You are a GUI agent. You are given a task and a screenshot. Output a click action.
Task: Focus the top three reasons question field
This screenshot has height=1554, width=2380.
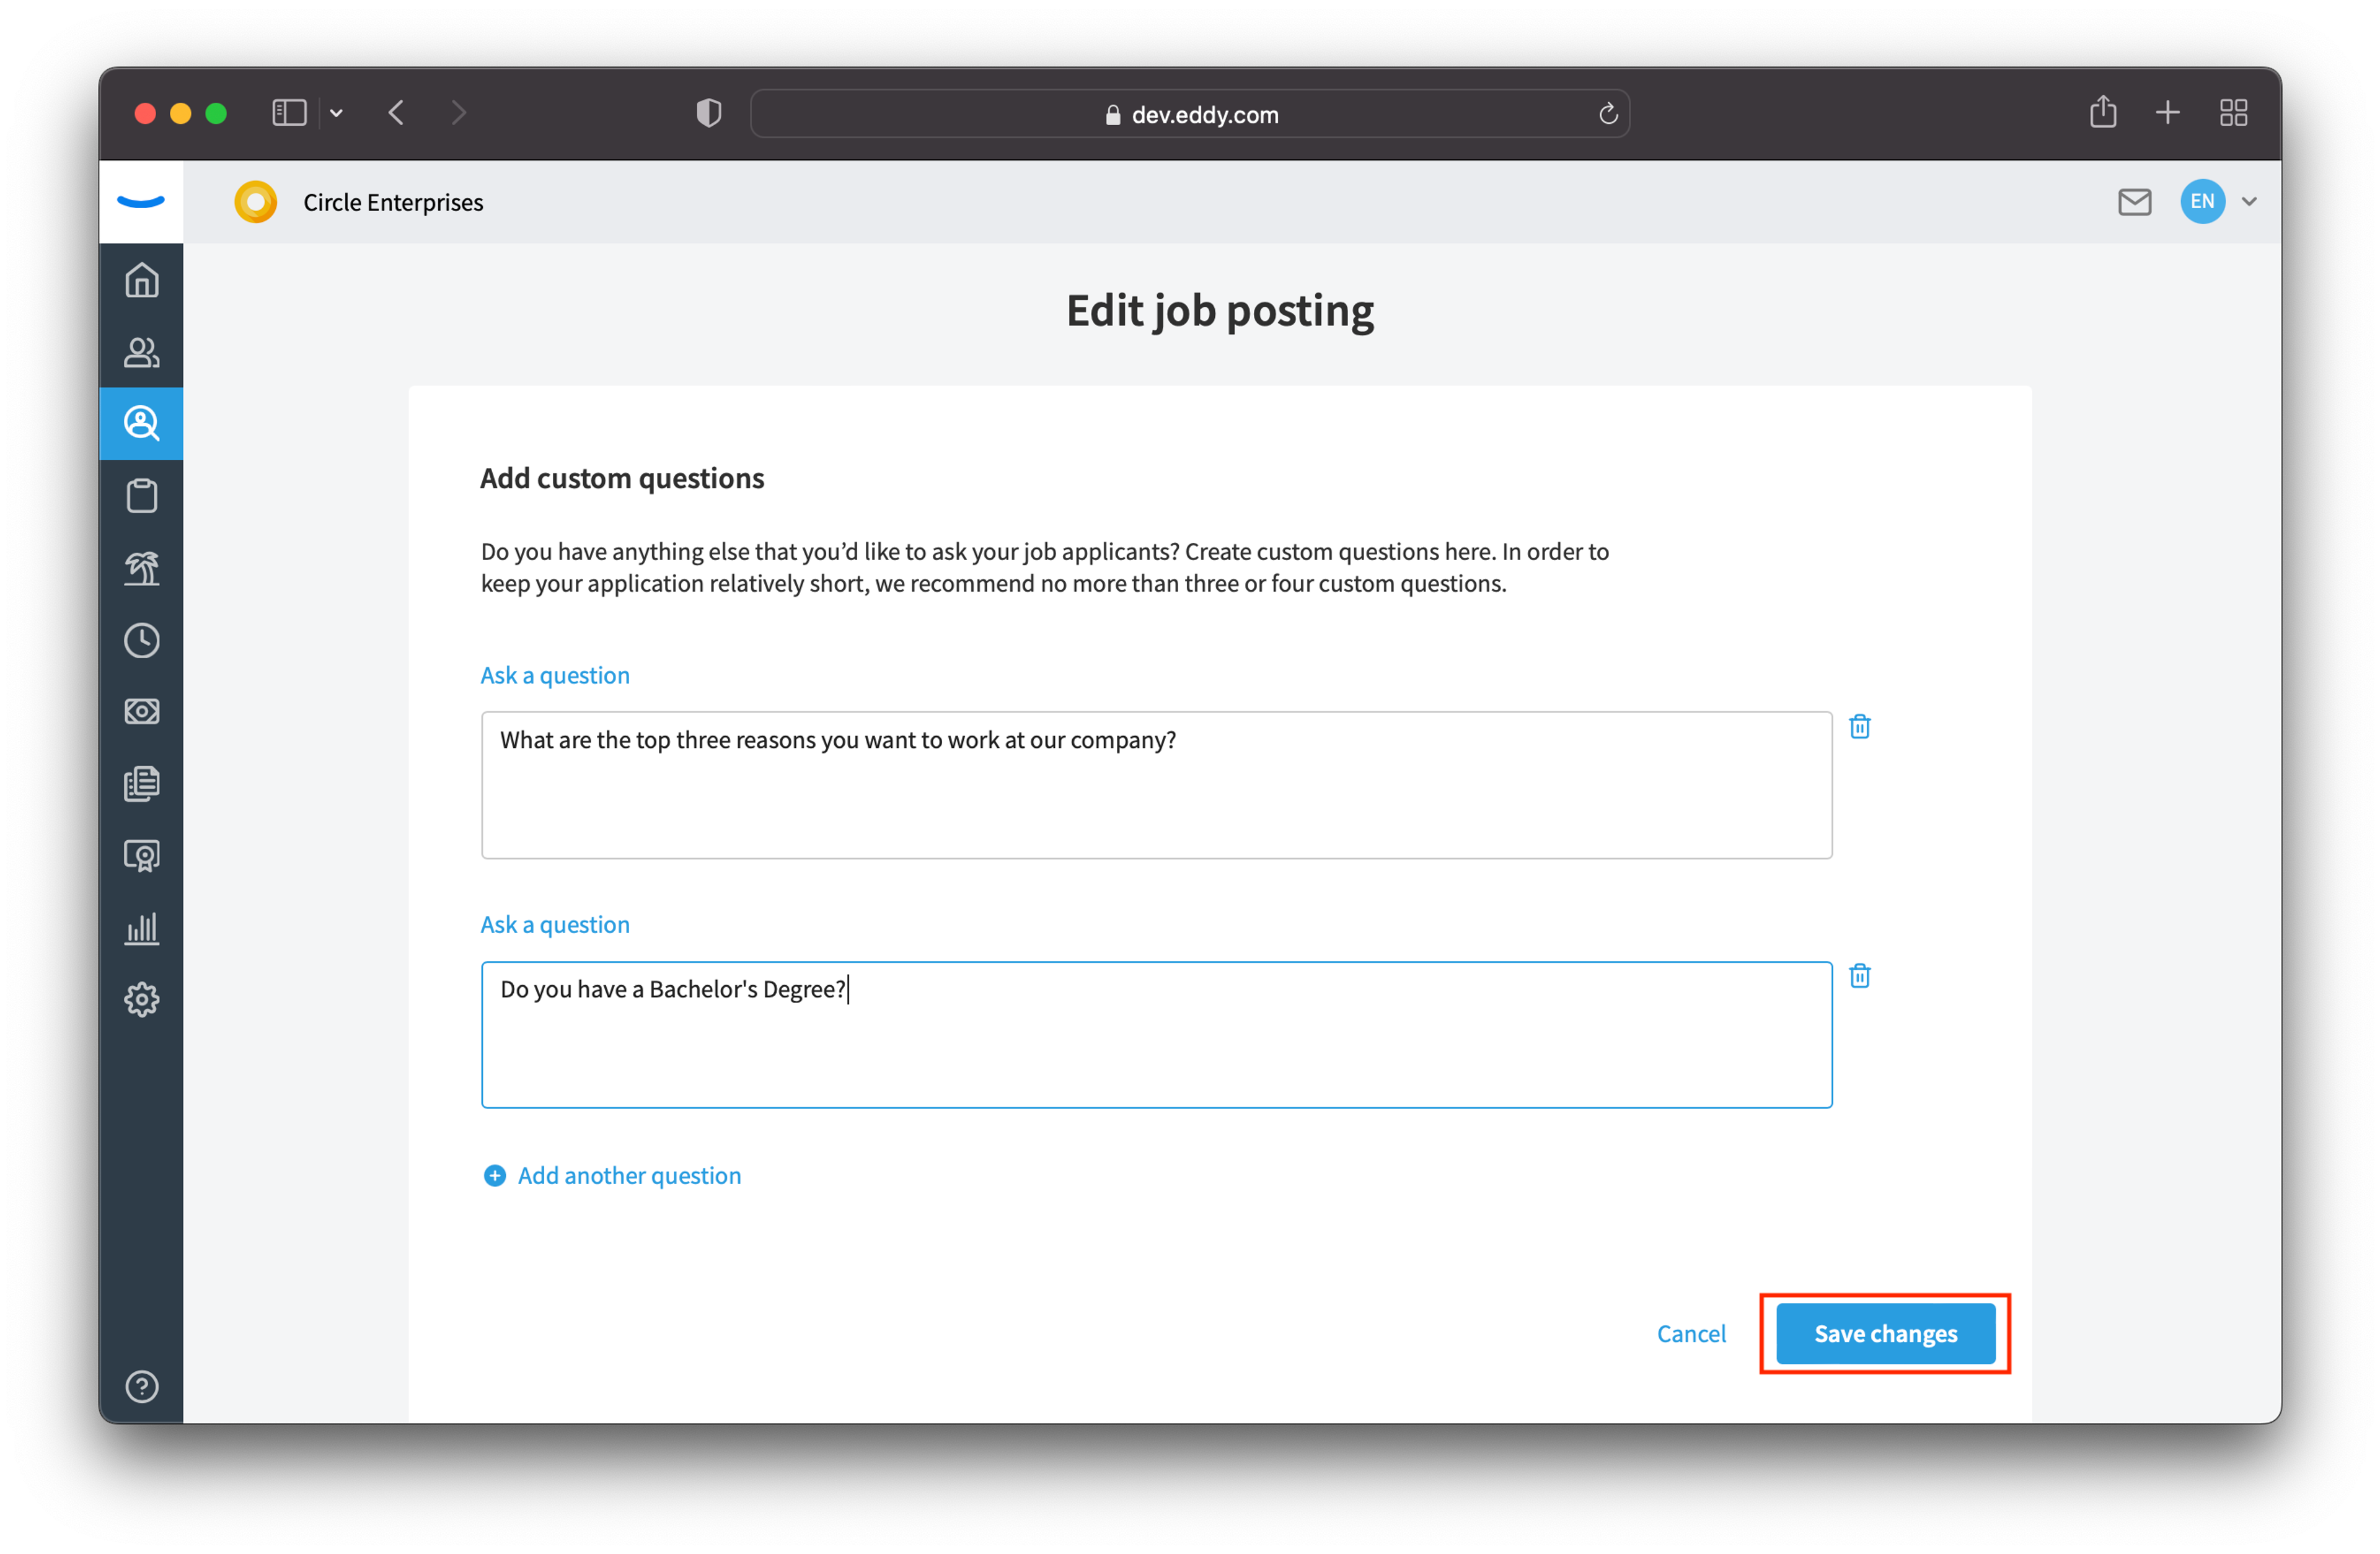click(x=1156, y=785)
